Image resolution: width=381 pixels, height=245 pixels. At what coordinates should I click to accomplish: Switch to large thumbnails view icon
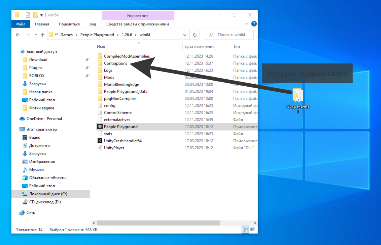tap(252, 230)
